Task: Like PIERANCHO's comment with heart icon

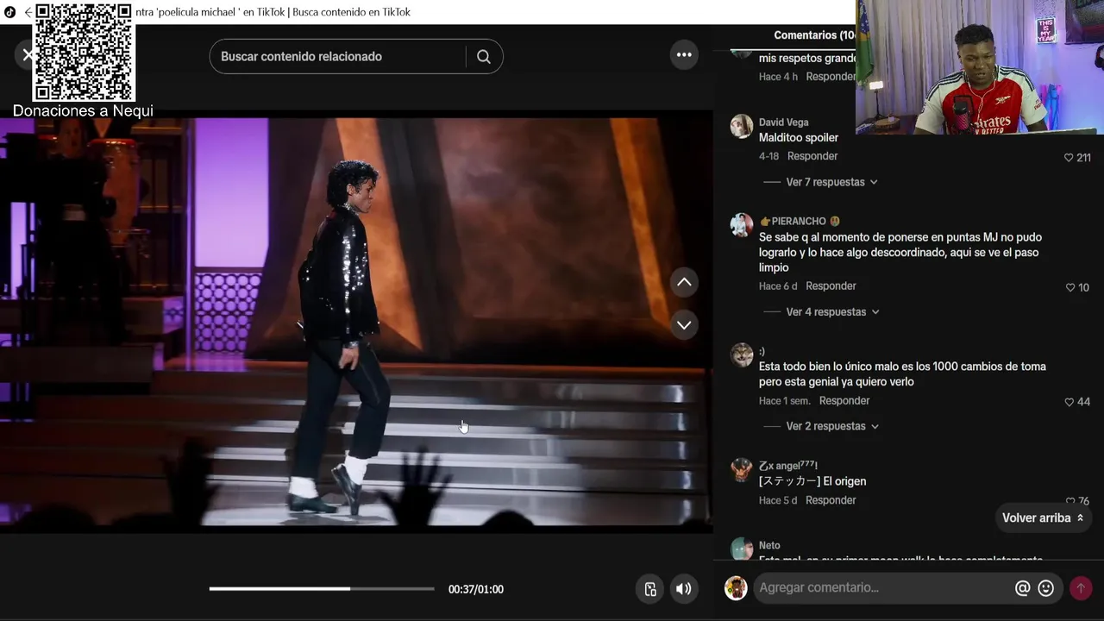Action: tap(1070, 288)
